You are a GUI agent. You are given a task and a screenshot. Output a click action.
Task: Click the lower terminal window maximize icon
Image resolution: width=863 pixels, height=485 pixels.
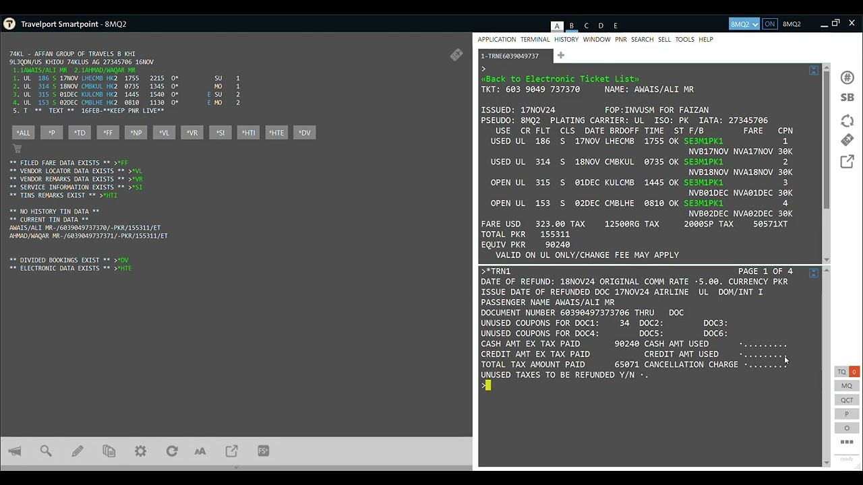(x=814, y=273)
